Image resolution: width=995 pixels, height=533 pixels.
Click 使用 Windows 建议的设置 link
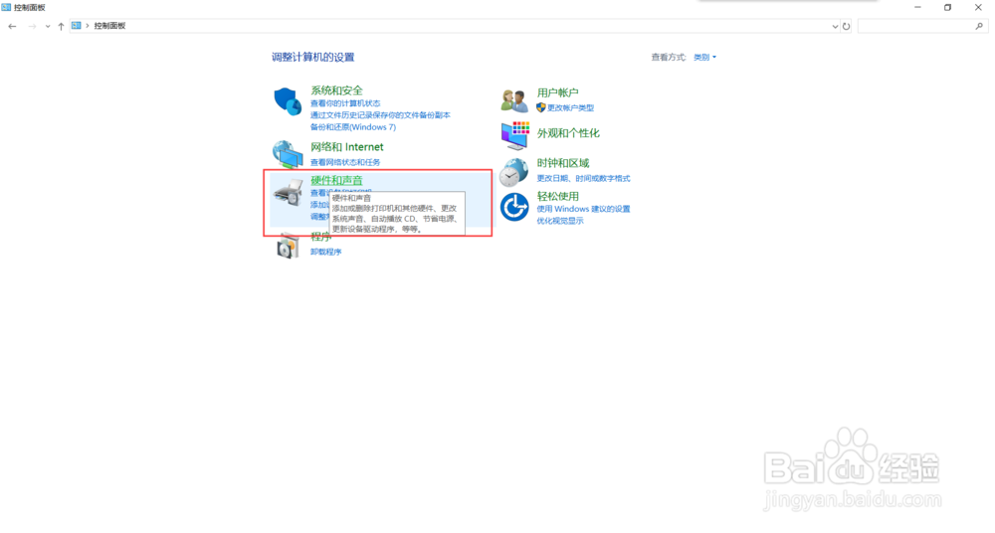583,209
